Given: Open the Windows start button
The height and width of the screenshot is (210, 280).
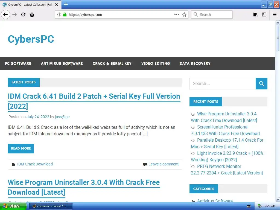Looking at the screenshot, I should pyautogui.click(x=13, y=206).
